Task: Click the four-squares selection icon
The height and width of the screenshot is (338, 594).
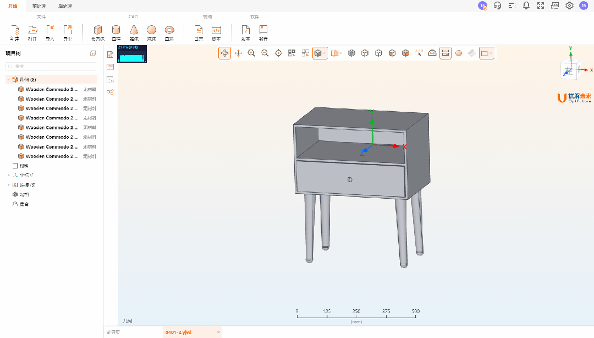Action: pyautogui.click(x=291, y=53)
